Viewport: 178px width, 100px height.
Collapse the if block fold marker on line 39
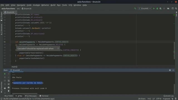pos(10,45)
